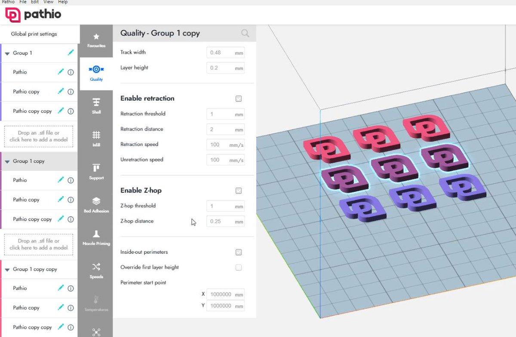Collapse the Group 1 tree arrow
Viewport: 516px width, 337px height.
click(x=7, y=53)
